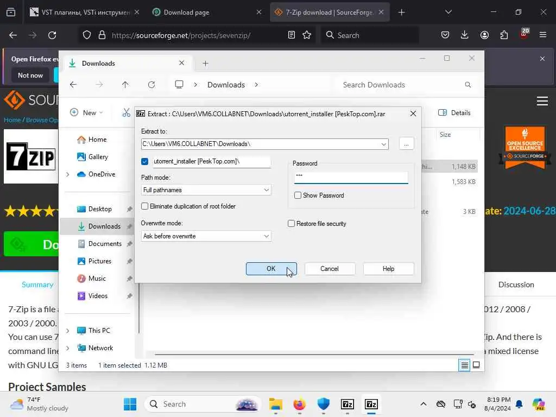Image resolution: width=556 pixels, height=417 pixels.
Task: Select the 7-Zip download SourceForge tab
Action: [330, 12]
